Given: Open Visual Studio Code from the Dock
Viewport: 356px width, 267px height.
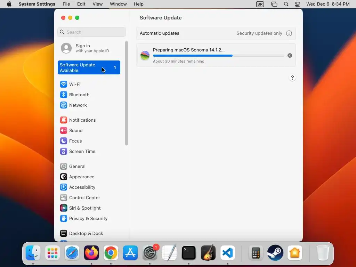Looking at the screenshot, I should tap(228, 253).
